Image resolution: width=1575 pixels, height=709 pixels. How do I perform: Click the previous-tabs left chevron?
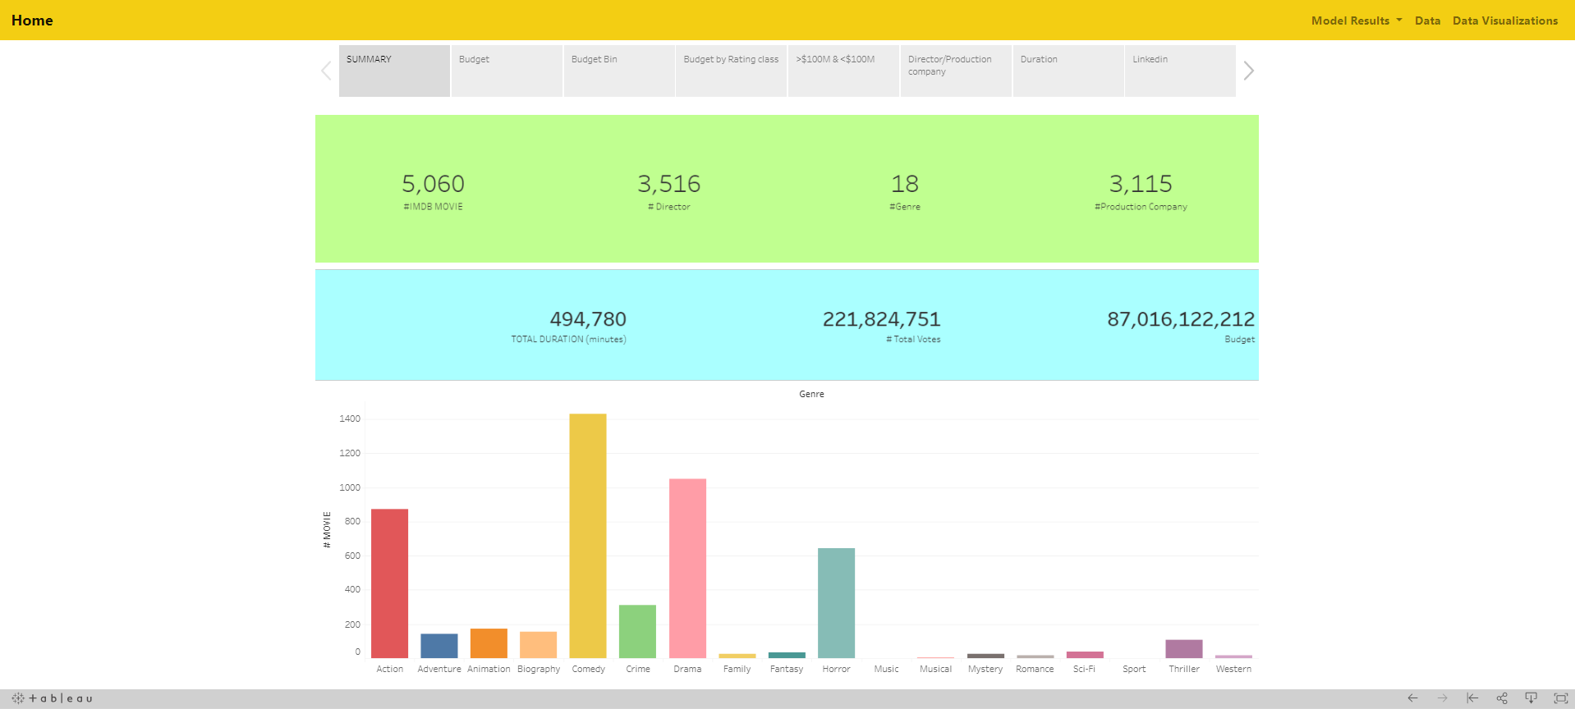coord(326,71)
